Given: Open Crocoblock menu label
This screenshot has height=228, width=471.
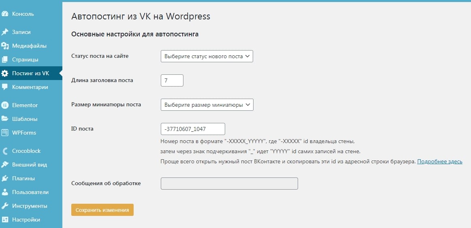Looking at the screenshot, I should [26, 151].
